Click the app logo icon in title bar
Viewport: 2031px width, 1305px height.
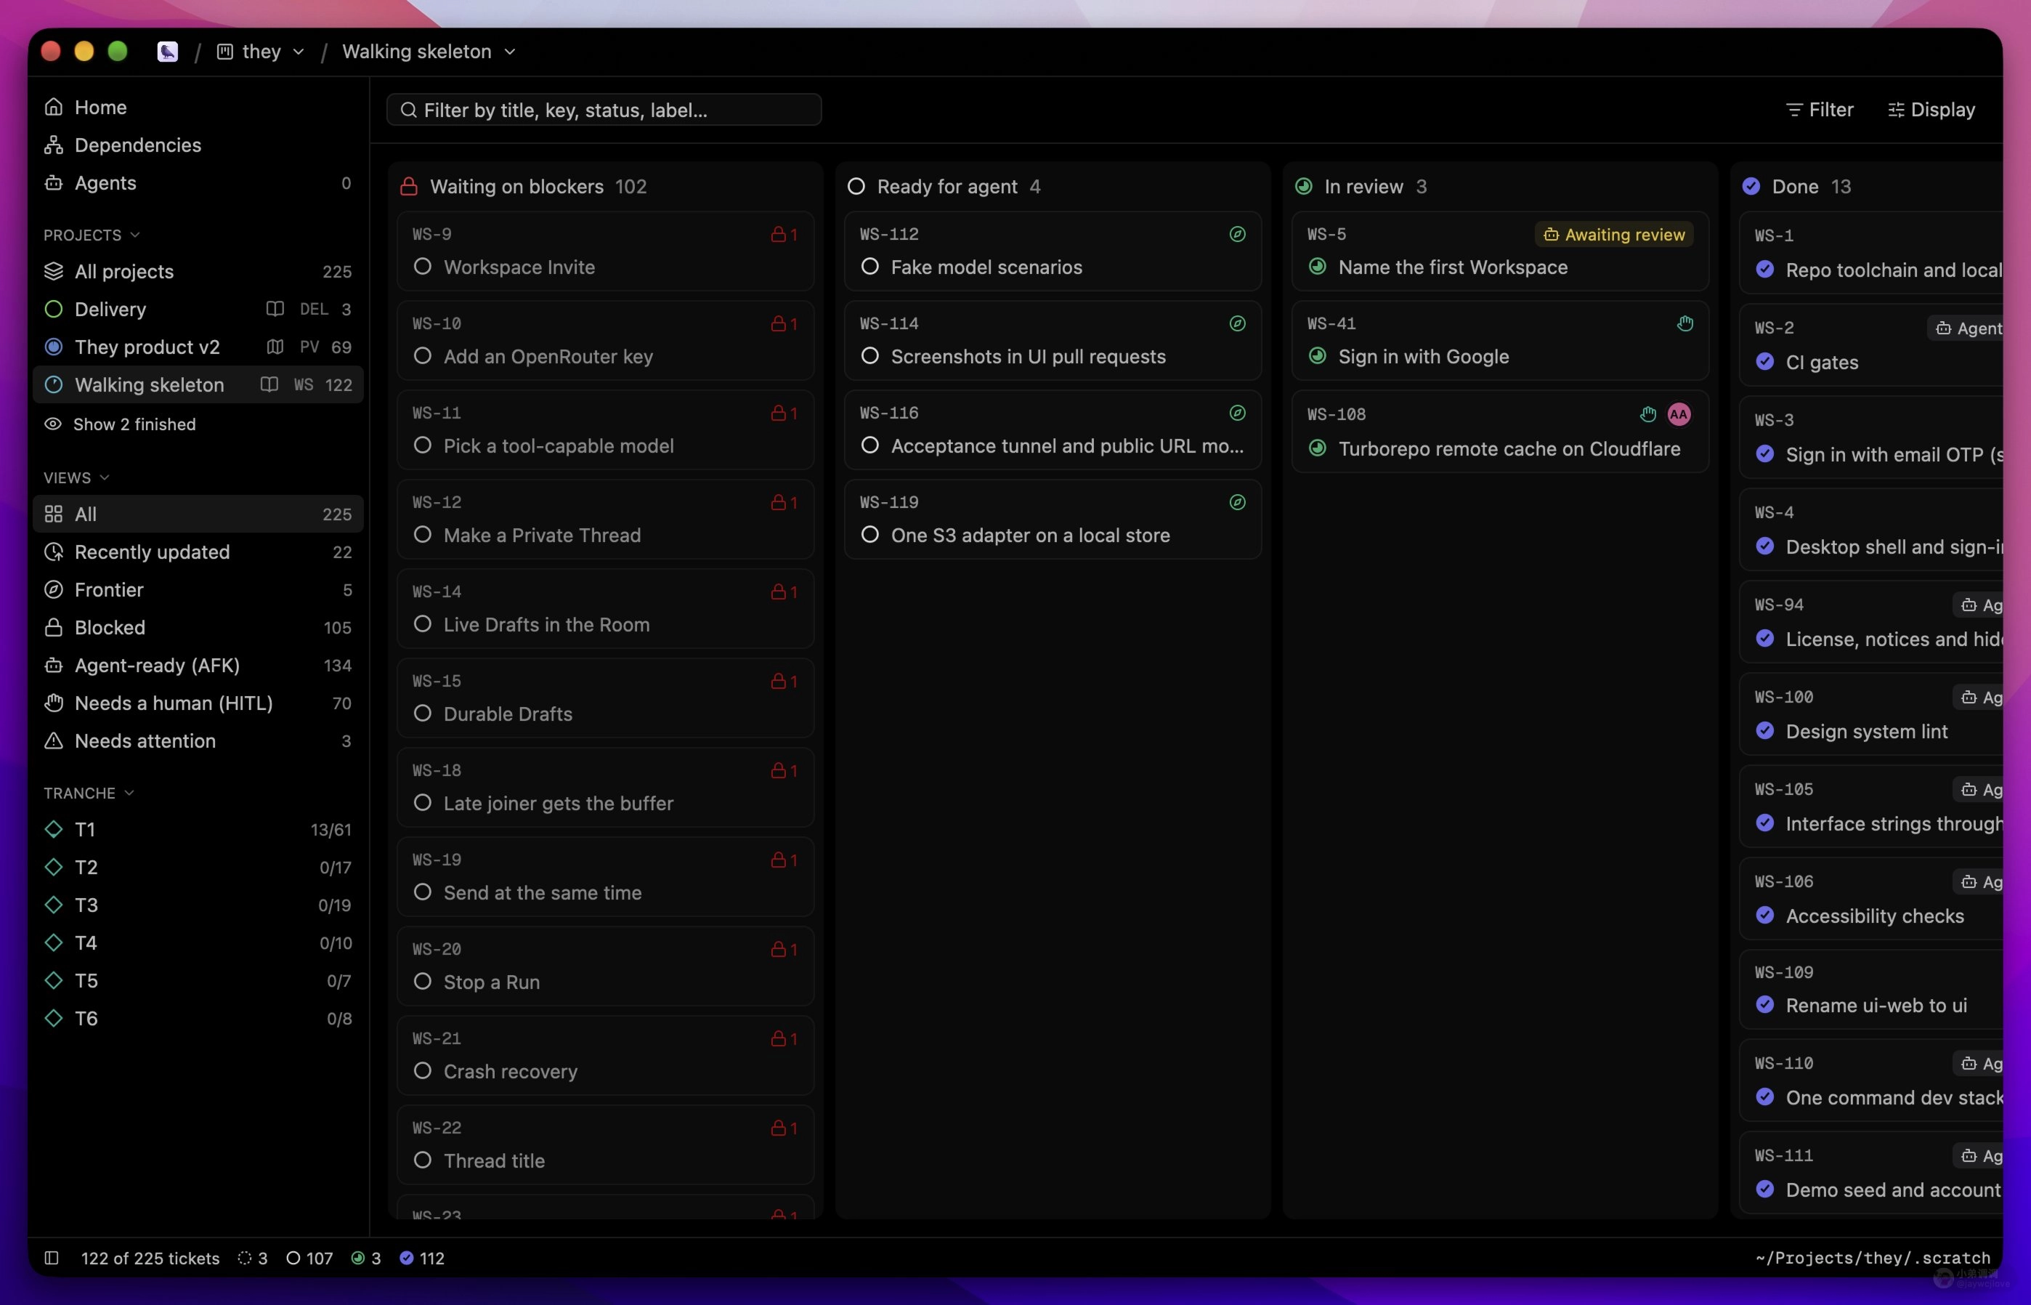pos(168,52)
